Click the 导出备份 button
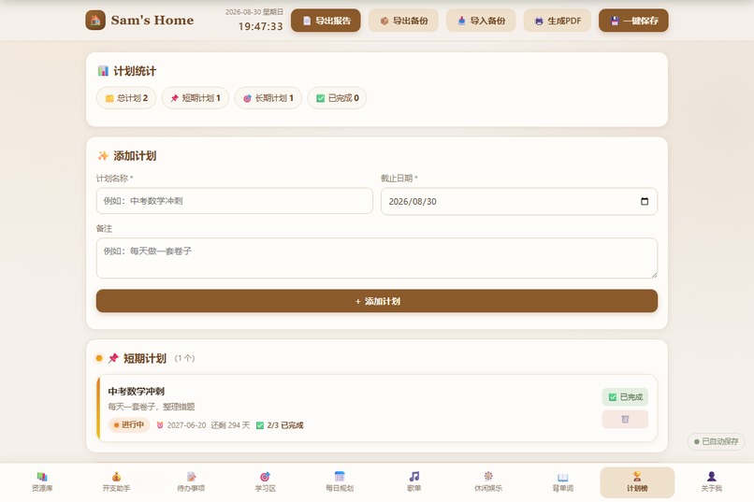The image size is (754, 502). point(403,21)
